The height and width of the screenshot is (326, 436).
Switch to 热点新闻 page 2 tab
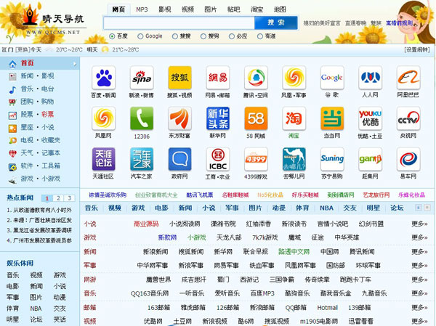point(58,198)
